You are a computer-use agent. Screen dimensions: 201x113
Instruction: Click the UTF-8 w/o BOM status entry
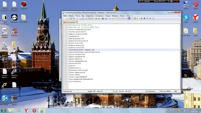click(165, 91)
